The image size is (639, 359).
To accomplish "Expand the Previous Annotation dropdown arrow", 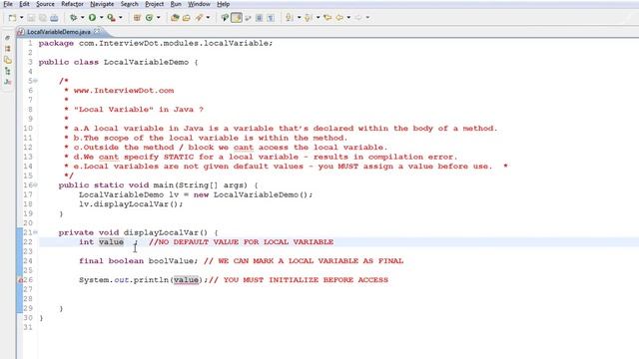I will 318,18.
